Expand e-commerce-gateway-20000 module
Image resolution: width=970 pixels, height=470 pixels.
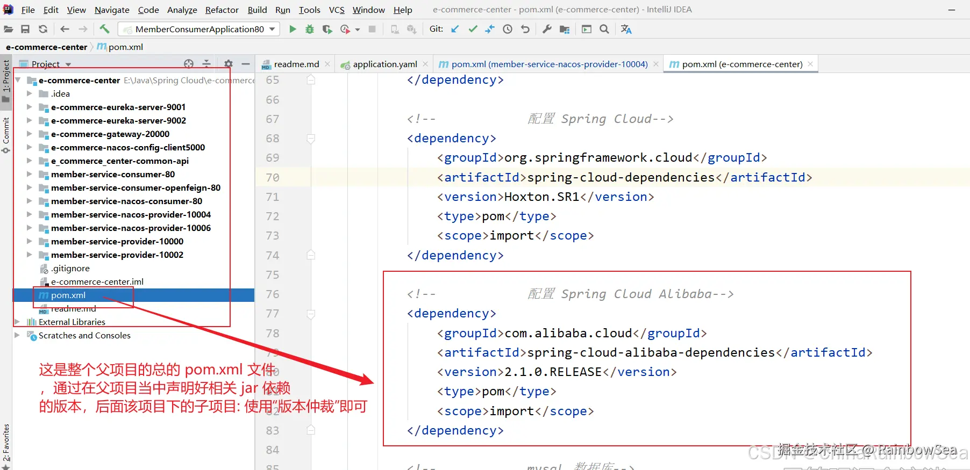[x=30, y=134]
